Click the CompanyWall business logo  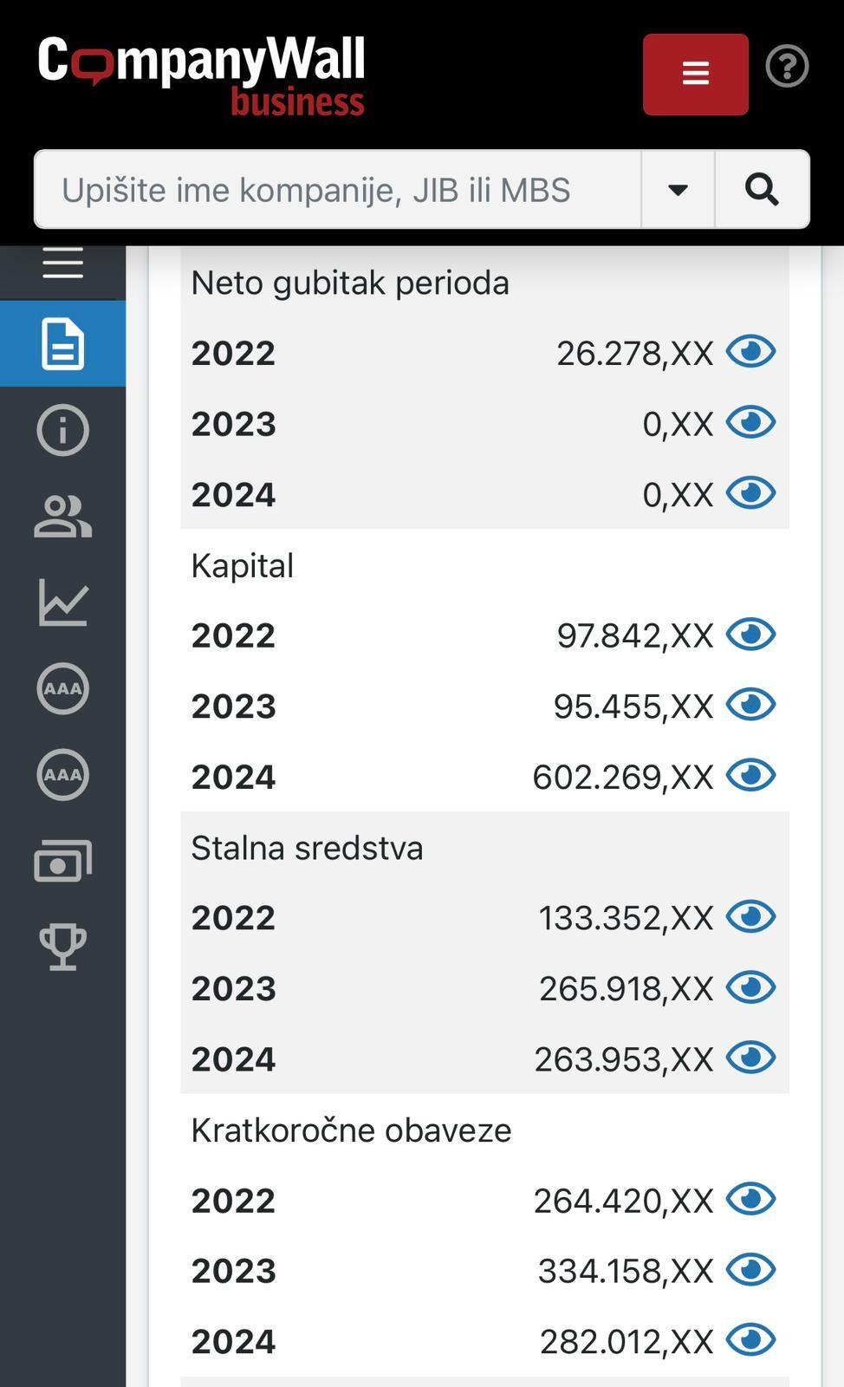[201, 75]
